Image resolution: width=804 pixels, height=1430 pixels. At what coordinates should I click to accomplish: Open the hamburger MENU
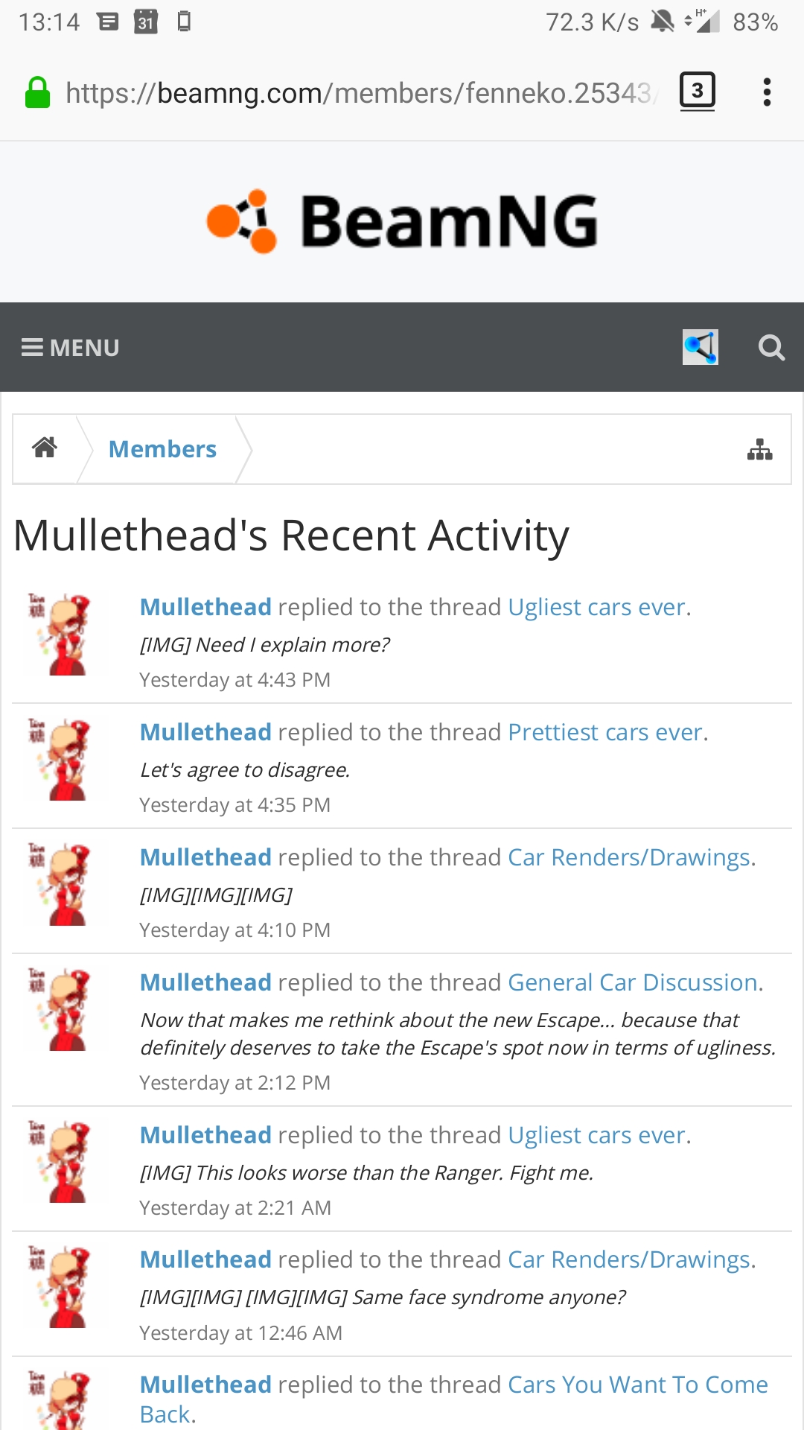(70, 348)
